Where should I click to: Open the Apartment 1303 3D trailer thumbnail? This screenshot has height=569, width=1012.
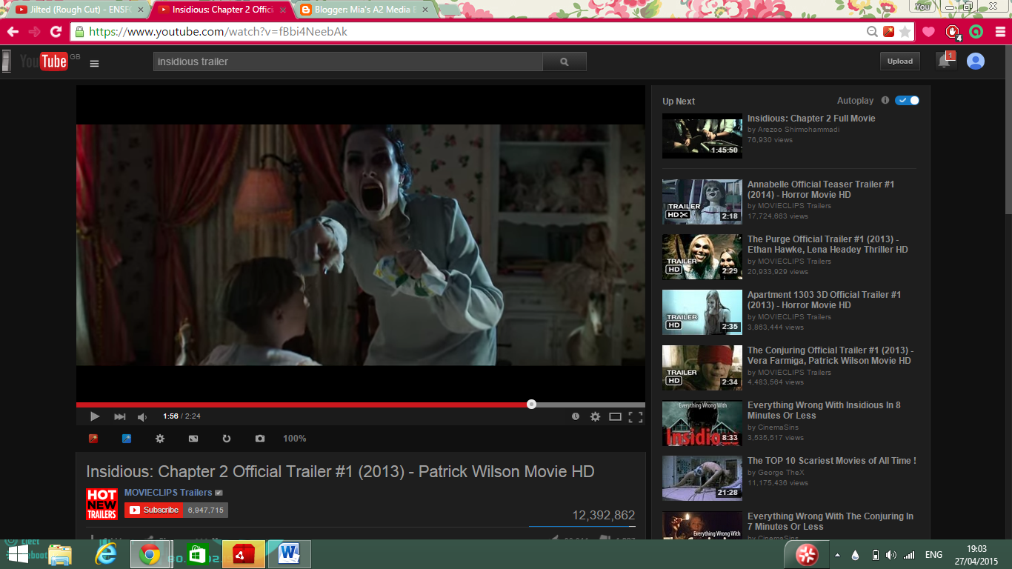click(x=702, y=312)
